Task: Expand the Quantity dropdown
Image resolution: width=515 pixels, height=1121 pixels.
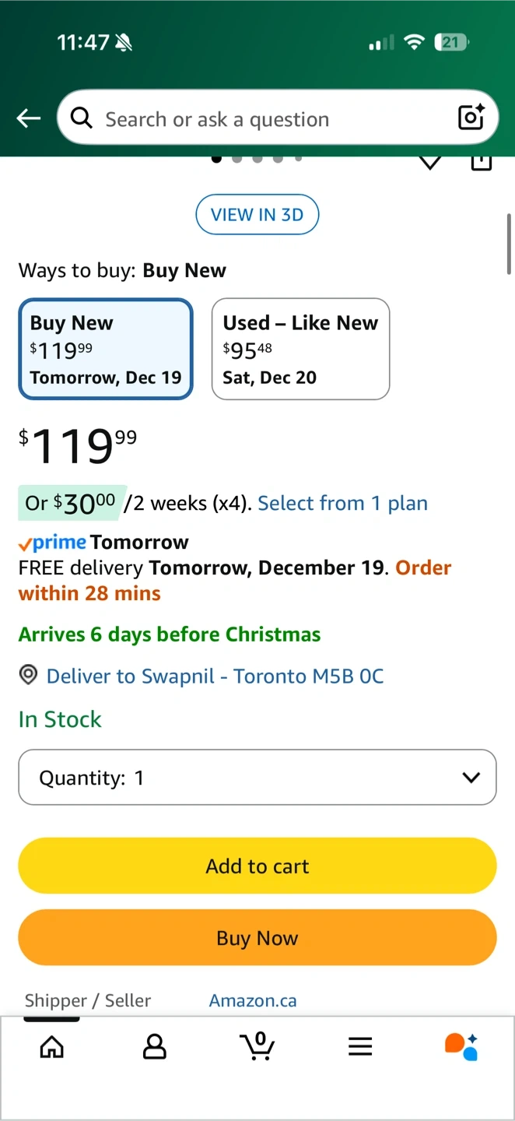Action: pyautogui.click(x=257, y=777)
